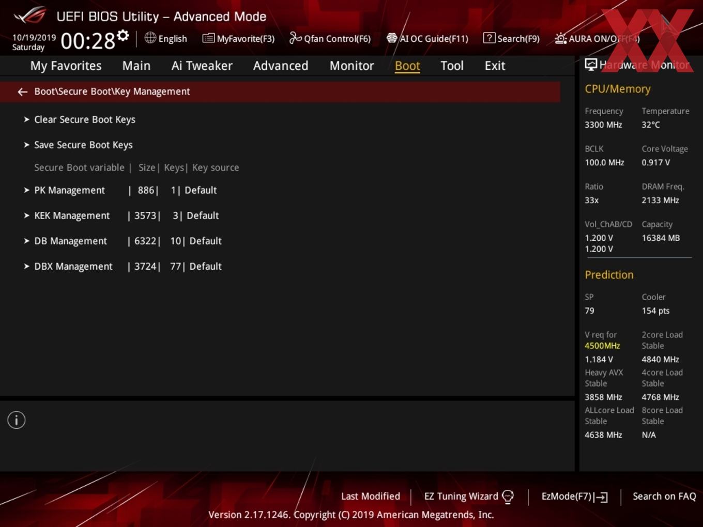
Task: Click the Prediction heading
Action: pos(609,275)
